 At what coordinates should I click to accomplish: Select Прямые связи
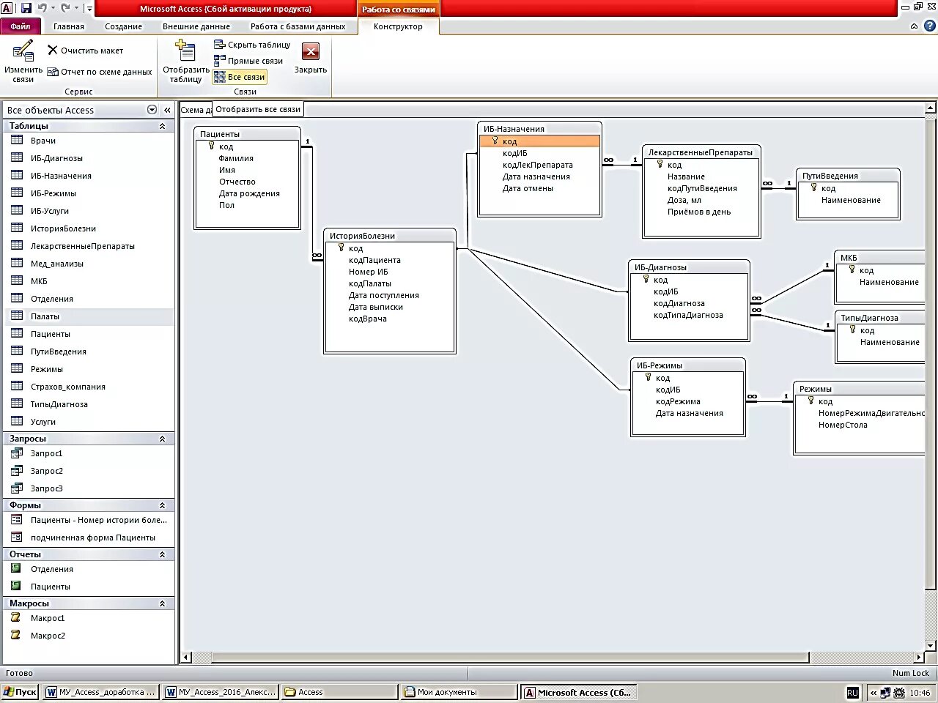coord(248,61)
